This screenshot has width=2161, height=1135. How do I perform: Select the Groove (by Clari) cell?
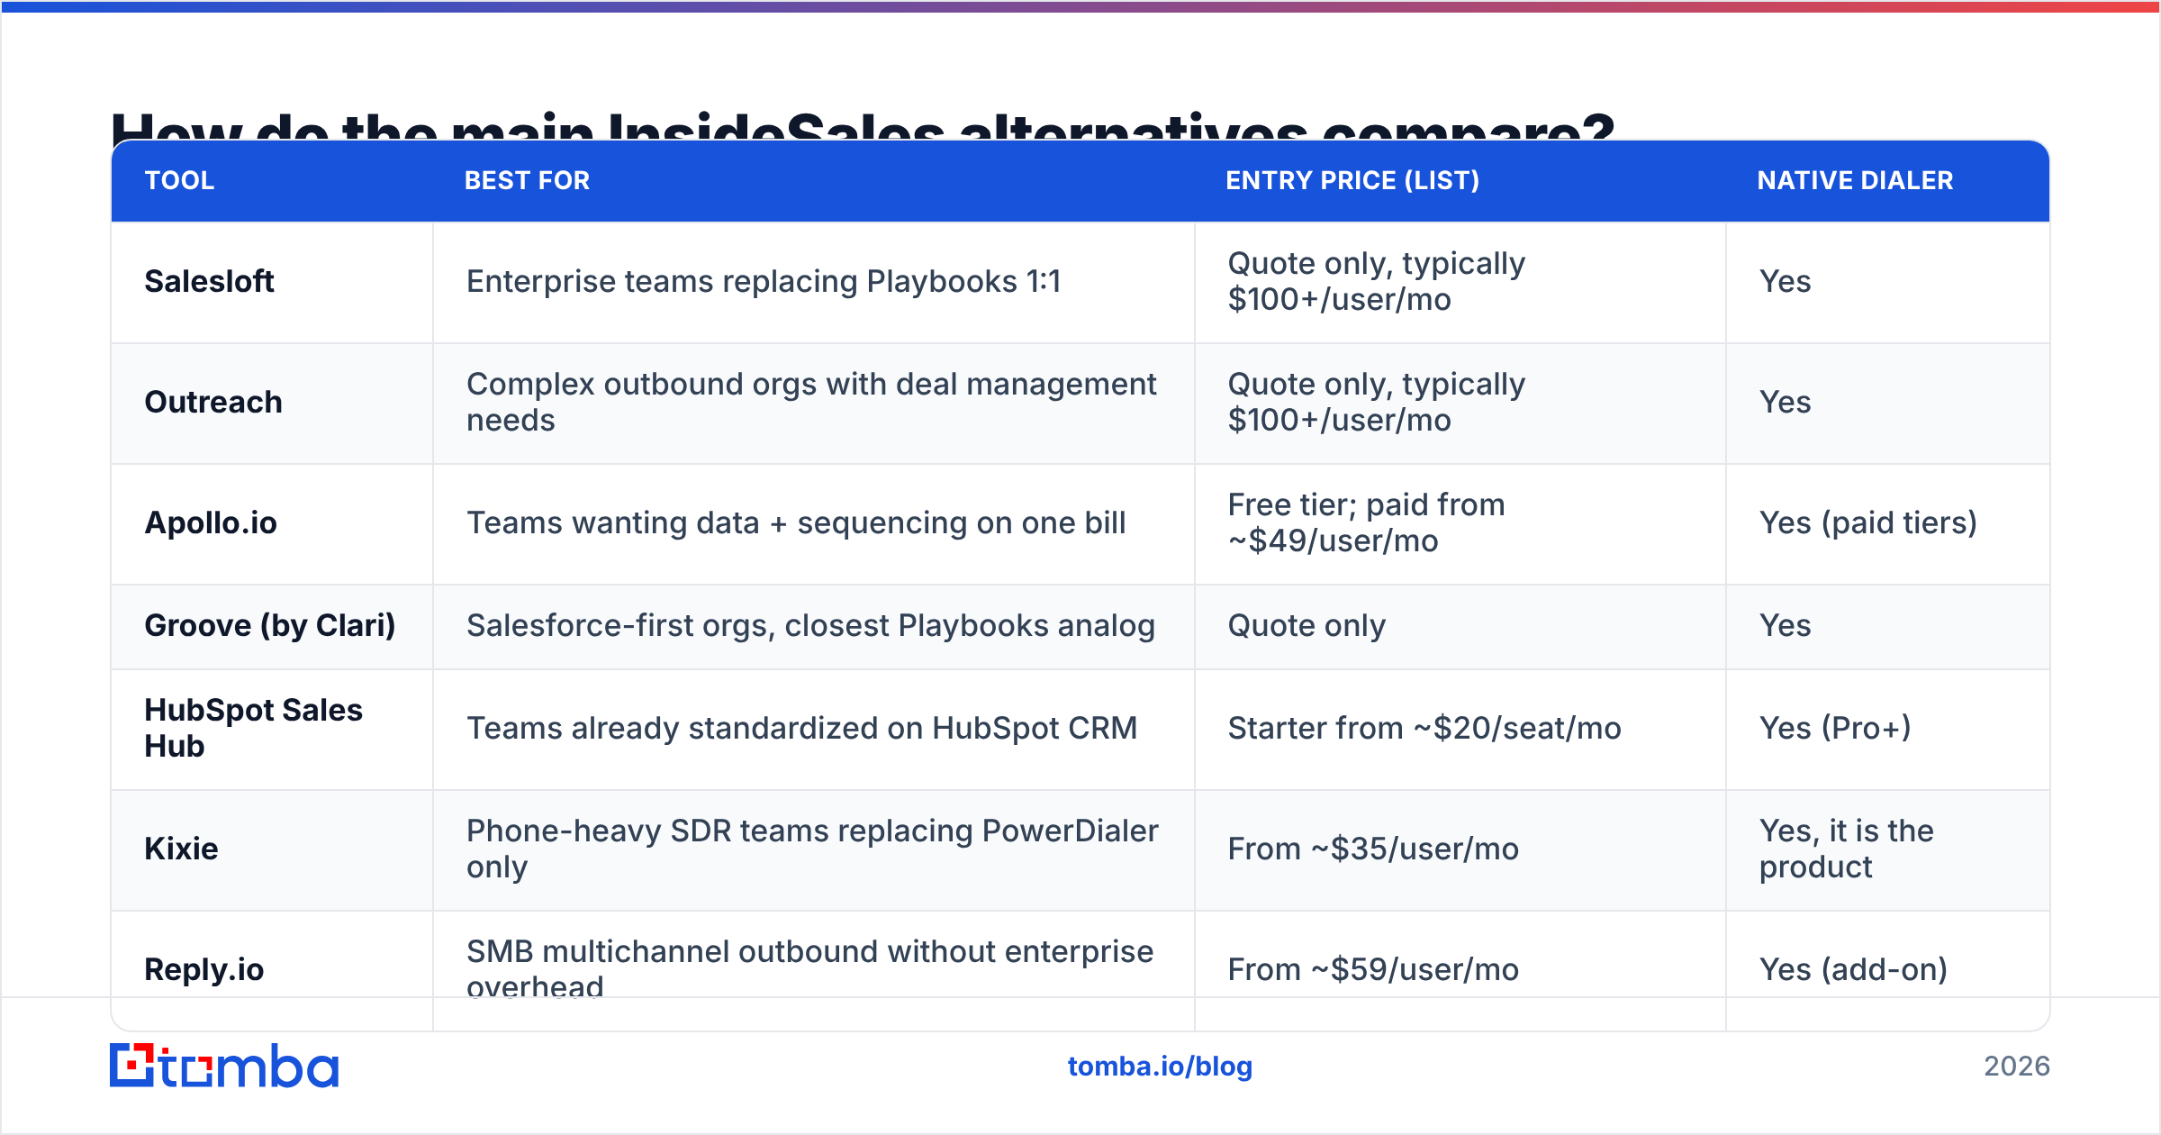point(270,625)
